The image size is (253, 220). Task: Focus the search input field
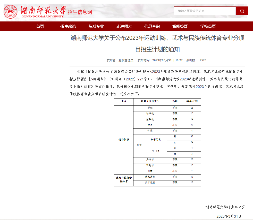[x=205, y=11]
